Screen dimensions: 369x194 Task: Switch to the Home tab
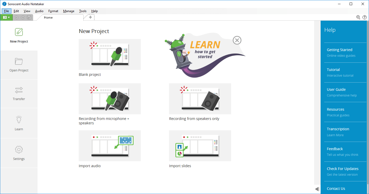click(x=48, y=17)
